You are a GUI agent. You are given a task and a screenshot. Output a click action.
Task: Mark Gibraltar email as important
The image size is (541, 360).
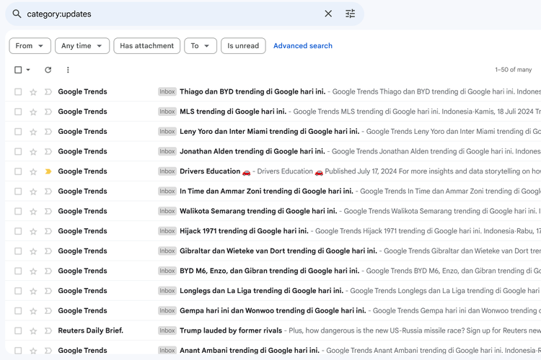(x=48, y=251)
